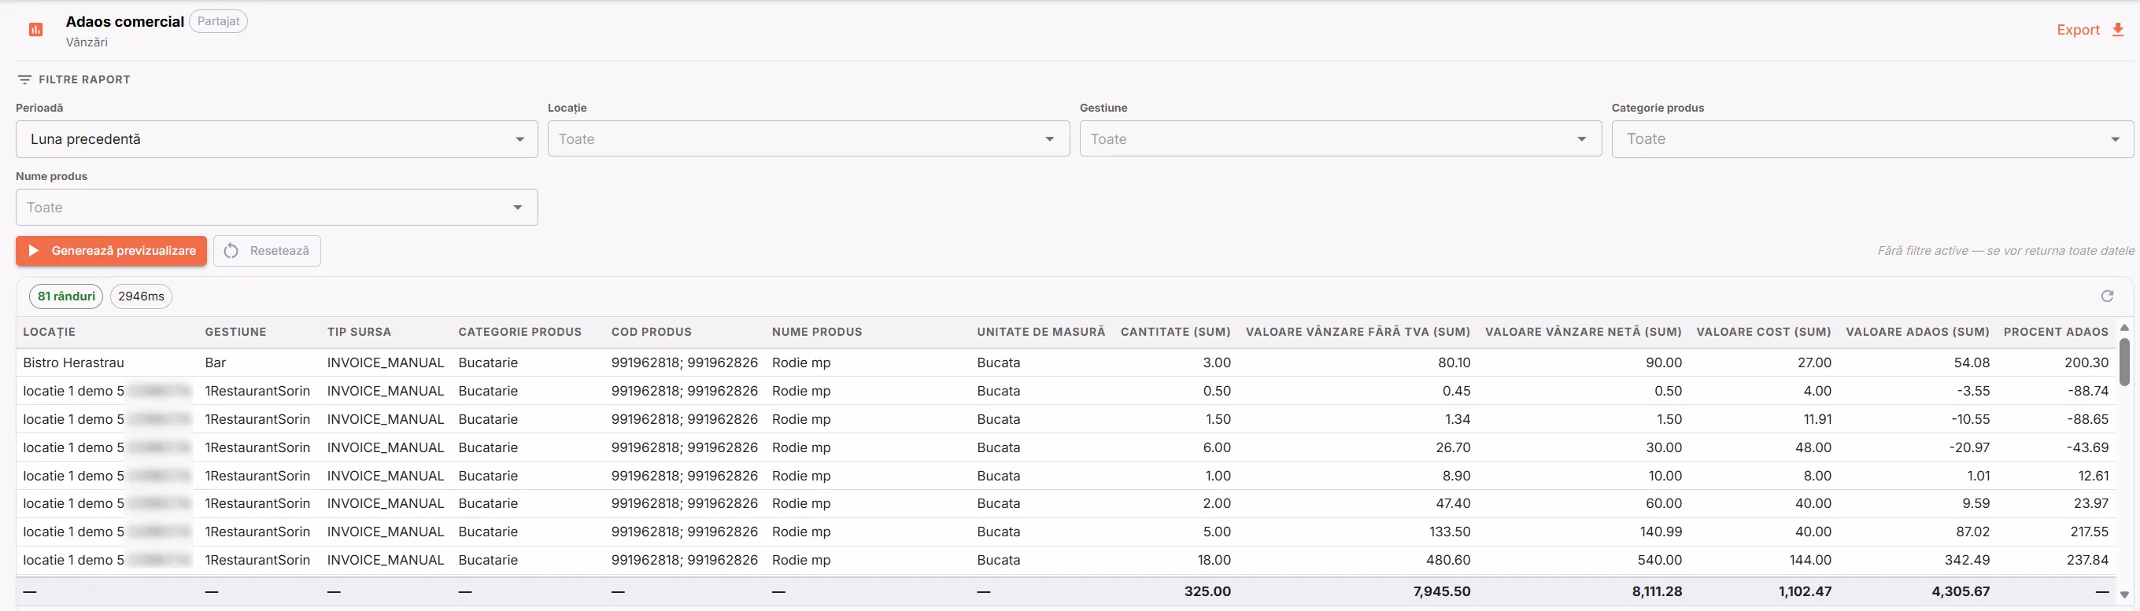Image resolution: width=2140 pixels, height=611 pixels.
Task: Click the Generează previzualizare button
Action: (x=111, y=251)
